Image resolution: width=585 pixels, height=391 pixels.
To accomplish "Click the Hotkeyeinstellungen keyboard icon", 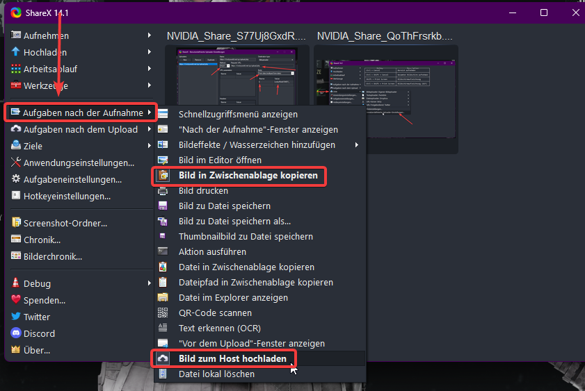I will pos(17,196).
